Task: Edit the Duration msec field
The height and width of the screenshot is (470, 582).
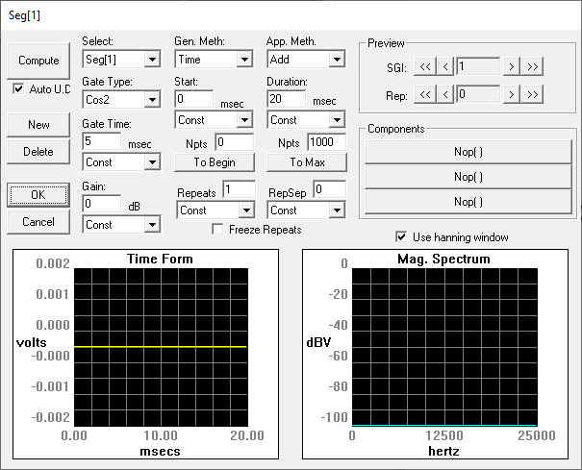Action: coord(287,99)
